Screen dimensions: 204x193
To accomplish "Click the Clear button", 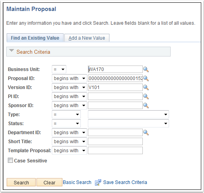I will pos(49,182).
